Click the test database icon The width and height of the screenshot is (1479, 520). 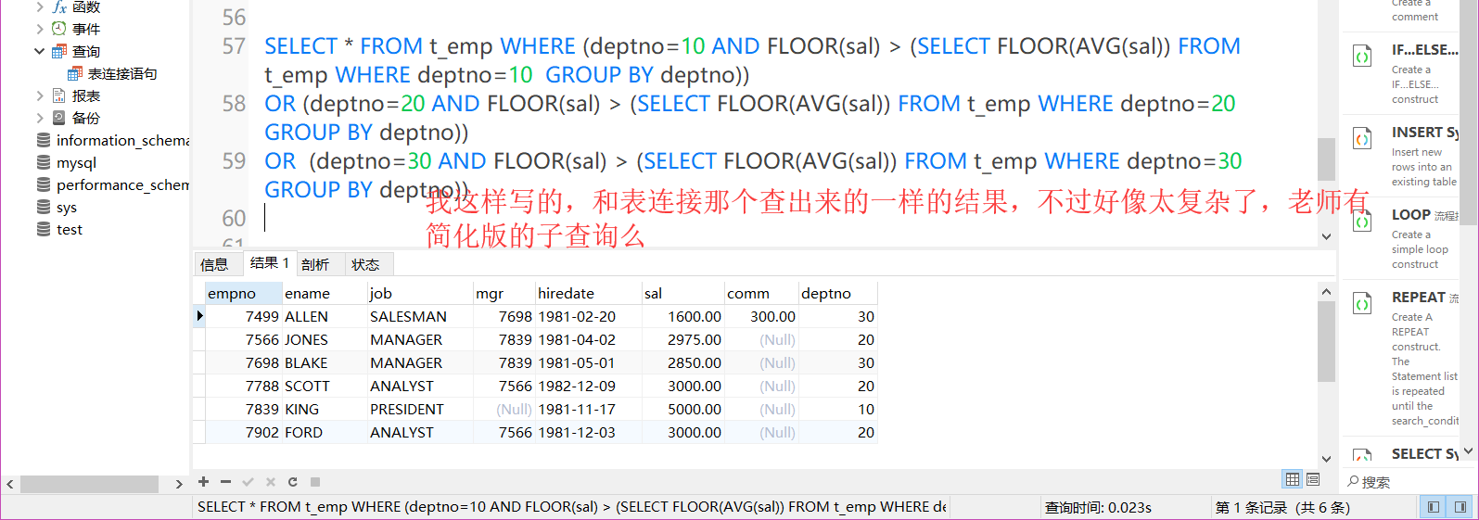44,229
